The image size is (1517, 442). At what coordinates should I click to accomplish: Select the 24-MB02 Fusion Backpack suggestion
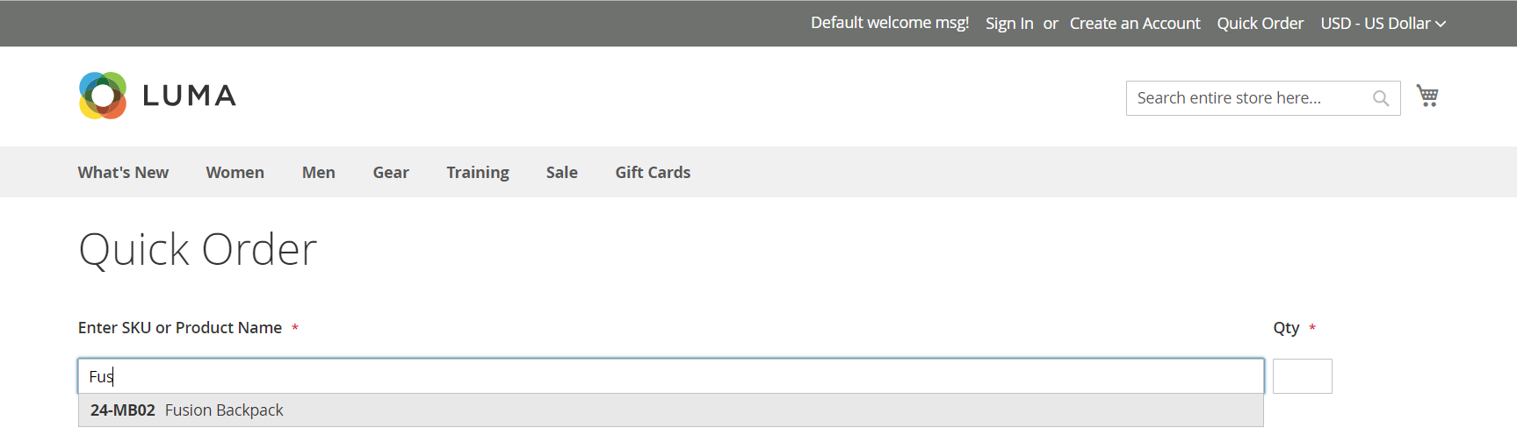click(671, 410)
